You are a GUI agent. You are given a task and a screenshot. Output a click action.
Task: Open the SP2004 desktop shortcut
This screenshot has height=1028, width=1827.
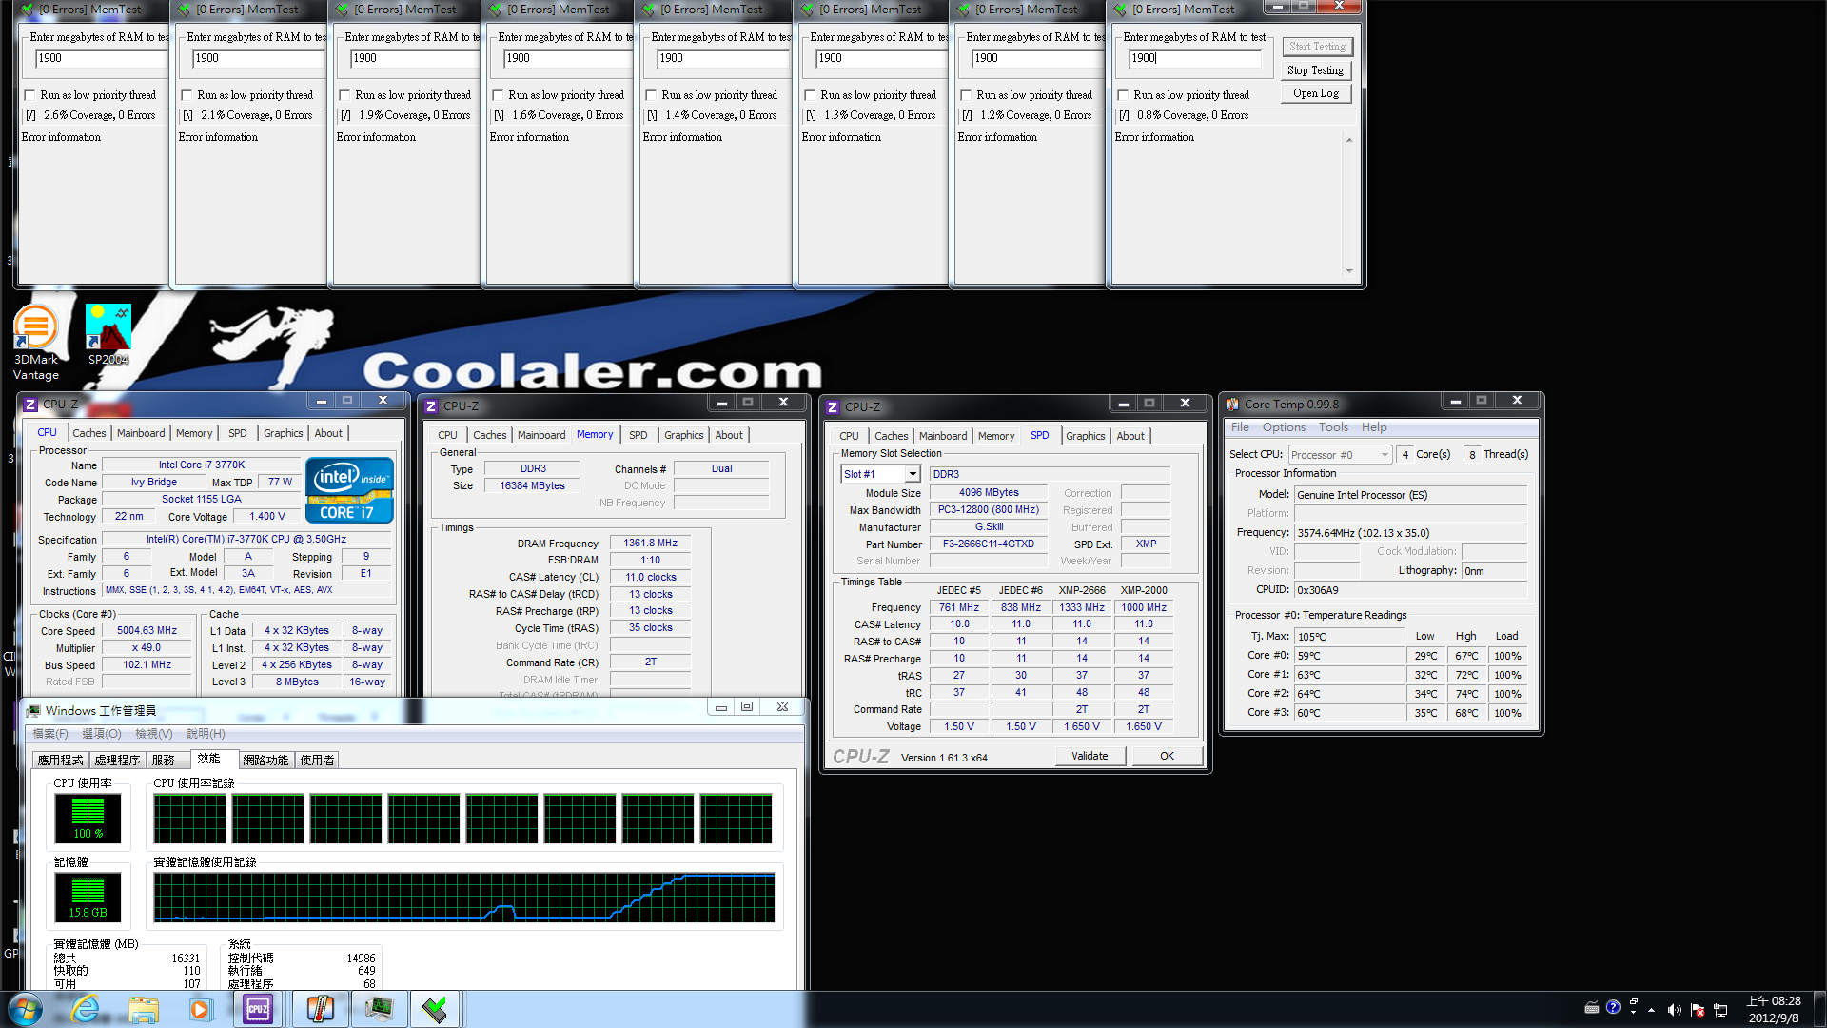[x=108, y=334]
